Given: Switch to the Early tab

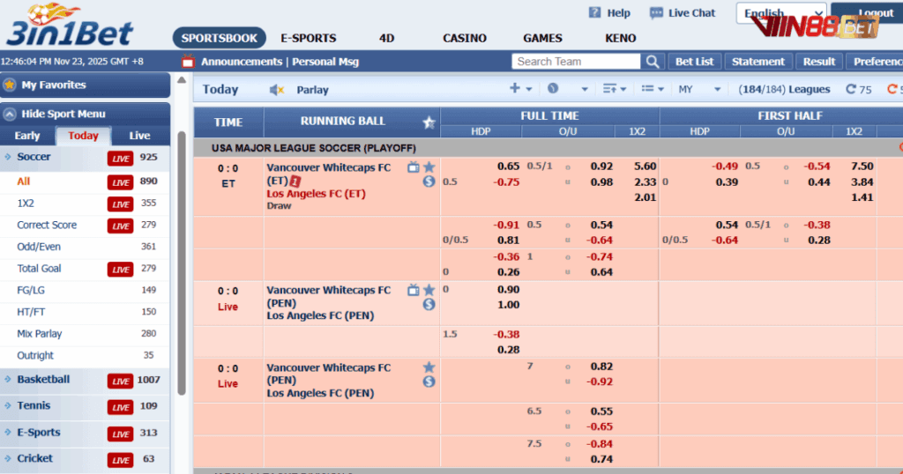Looking at the screenshot, I should 27,136.
